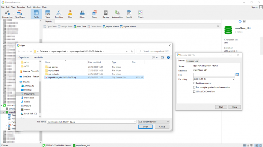Sort files by Date modified column
Viewport: 263px width, 147px height.
94,62
